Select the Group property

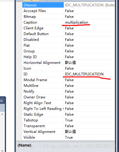point(43,51)
